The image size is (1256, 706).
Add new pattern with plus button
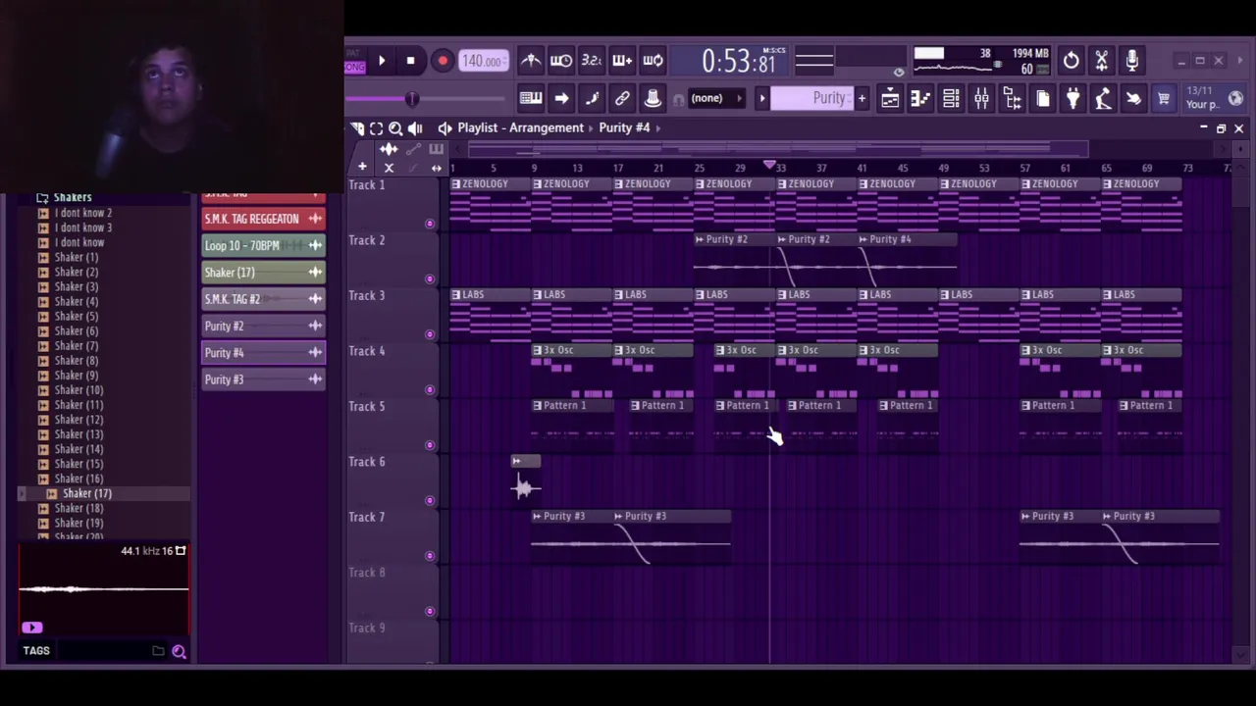862,98
